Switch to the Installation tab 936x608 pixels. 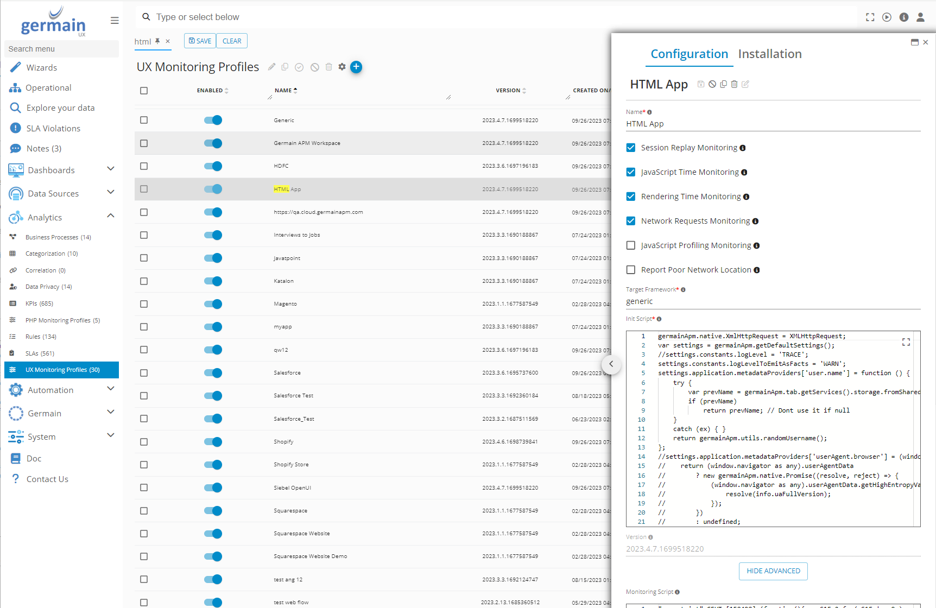(769, 54)
